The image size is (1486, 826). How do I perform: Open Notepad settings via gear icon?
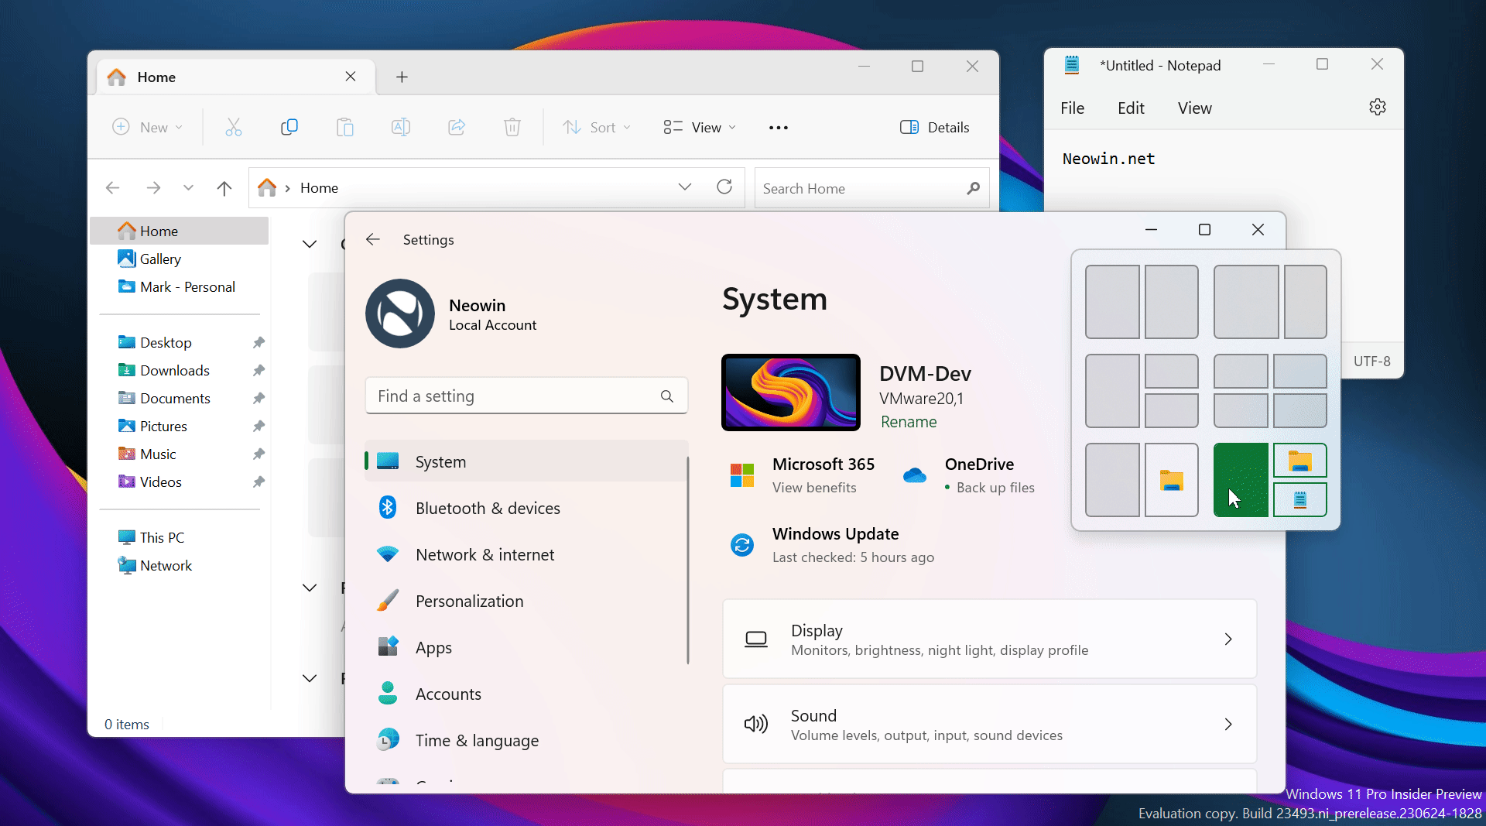[x=1378, y=107]
